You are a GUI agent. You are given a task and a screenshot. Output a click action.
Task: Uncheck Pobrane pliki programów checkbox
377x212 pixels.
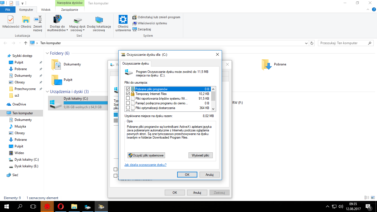[128, 89]
